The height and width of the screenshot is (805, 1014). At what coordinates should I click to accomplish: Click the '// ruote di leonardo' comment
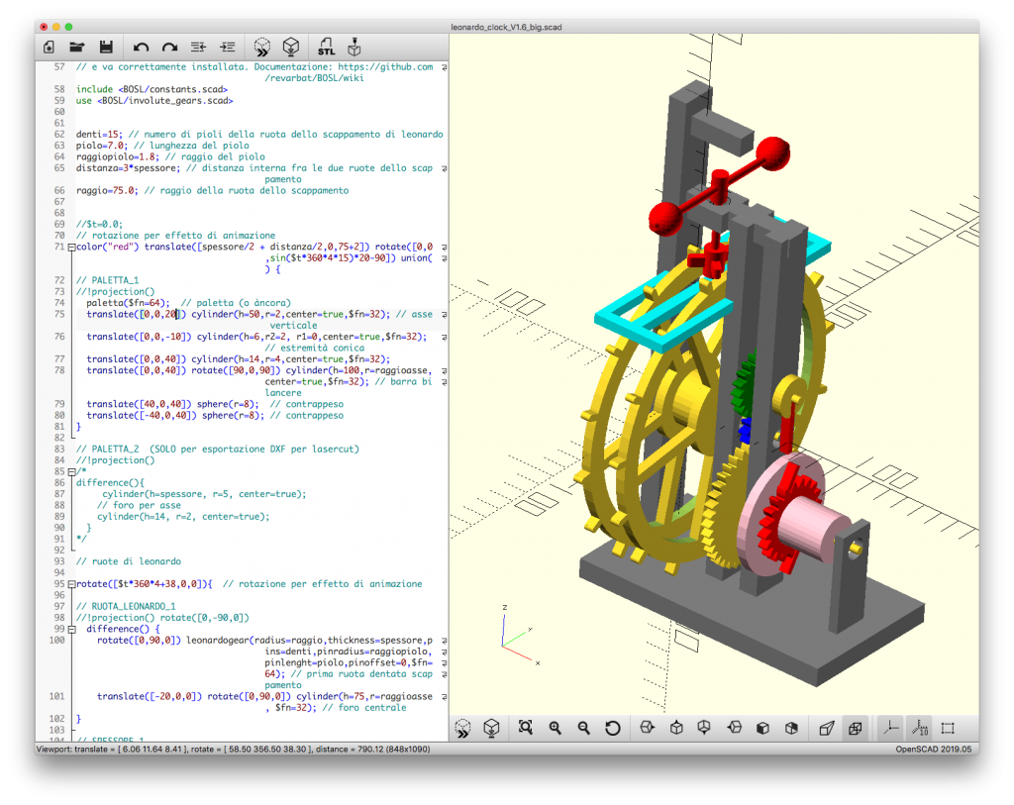(x=128, y=561)
